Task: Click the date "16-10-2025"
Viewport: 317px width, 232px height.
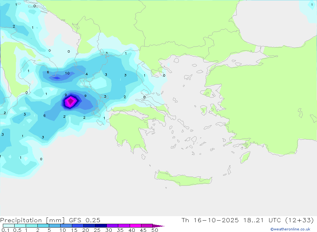Action: 216,220
